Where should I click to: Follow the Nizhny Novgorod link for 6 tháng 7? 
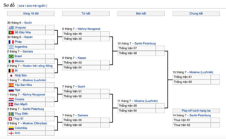(x=89, y=29)
